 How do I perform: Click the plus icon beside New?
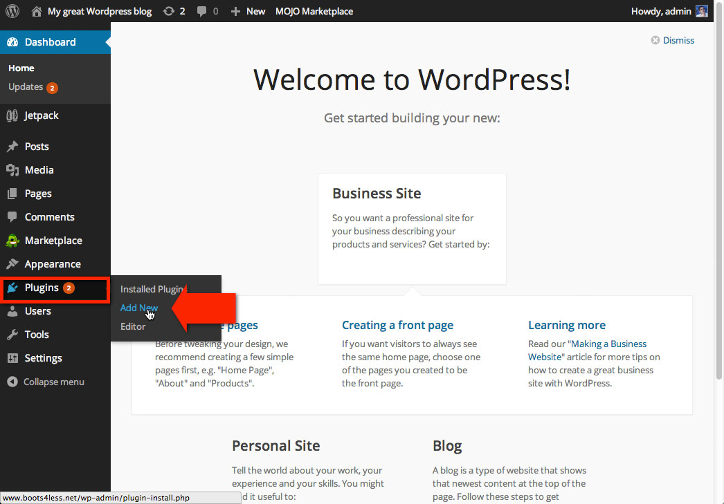coord(235,11)
